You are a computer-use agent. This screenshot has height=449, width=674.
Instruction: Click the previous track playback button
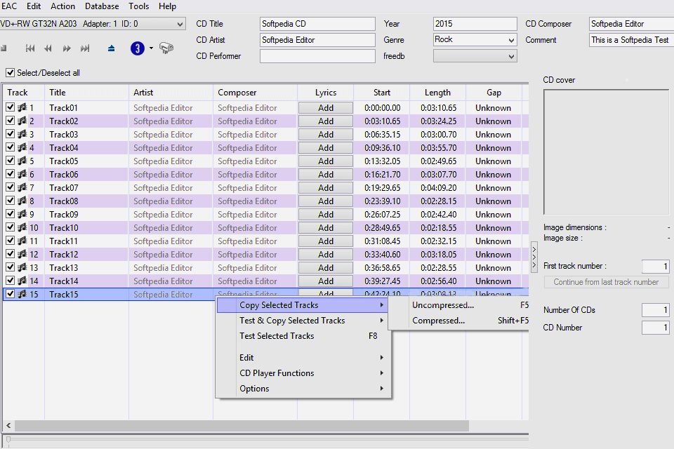click(30, 48)
